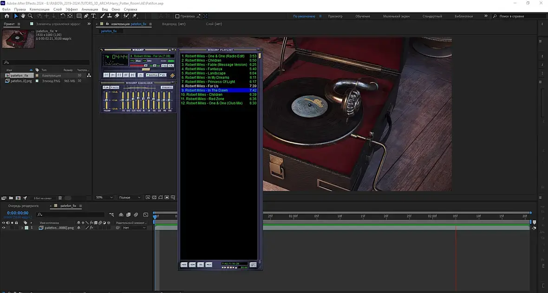The width and height of the screenshot is (548, 293).
Task: Activate the Puppet Pin tool
Action: pos(135,16)
